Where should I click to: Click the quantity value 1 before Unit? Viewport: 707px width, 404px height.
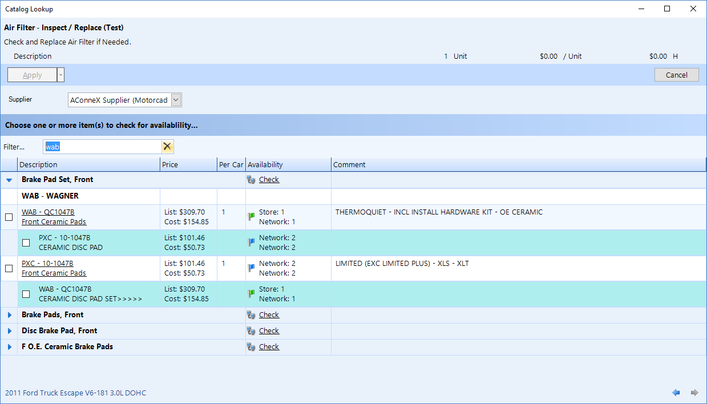(x=446, y=56)
